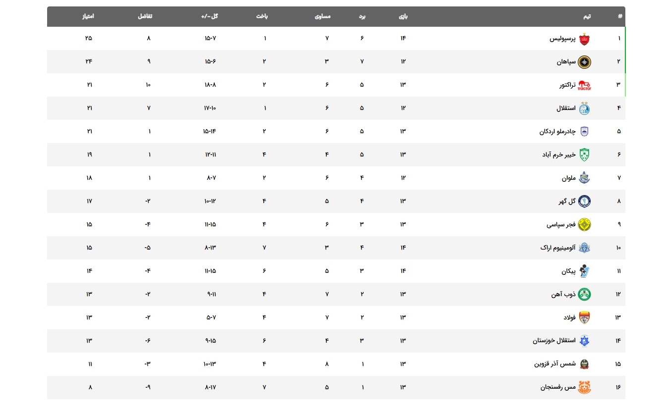Click the تیم column header
The height and width of the screenshot is (411, 669).
coord(587,16)
